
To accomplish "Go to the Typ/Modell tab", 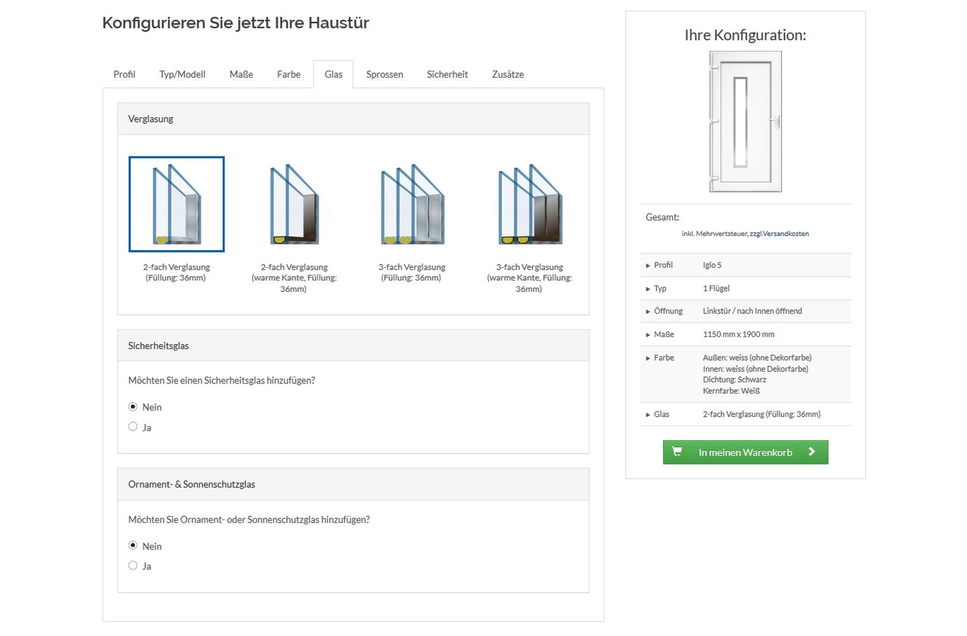I will (182, 74).
